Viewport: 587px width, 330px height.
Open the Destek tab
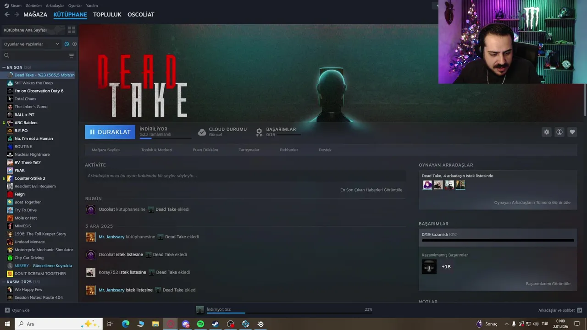pyautogui.click(x=325, y=150)
